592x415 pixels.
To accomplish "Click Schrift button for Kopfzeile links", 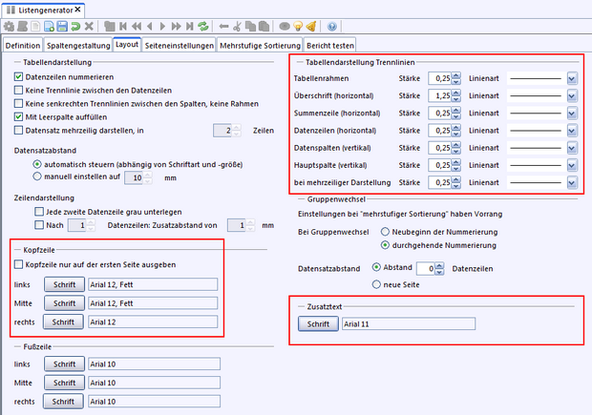I will 63,284.
